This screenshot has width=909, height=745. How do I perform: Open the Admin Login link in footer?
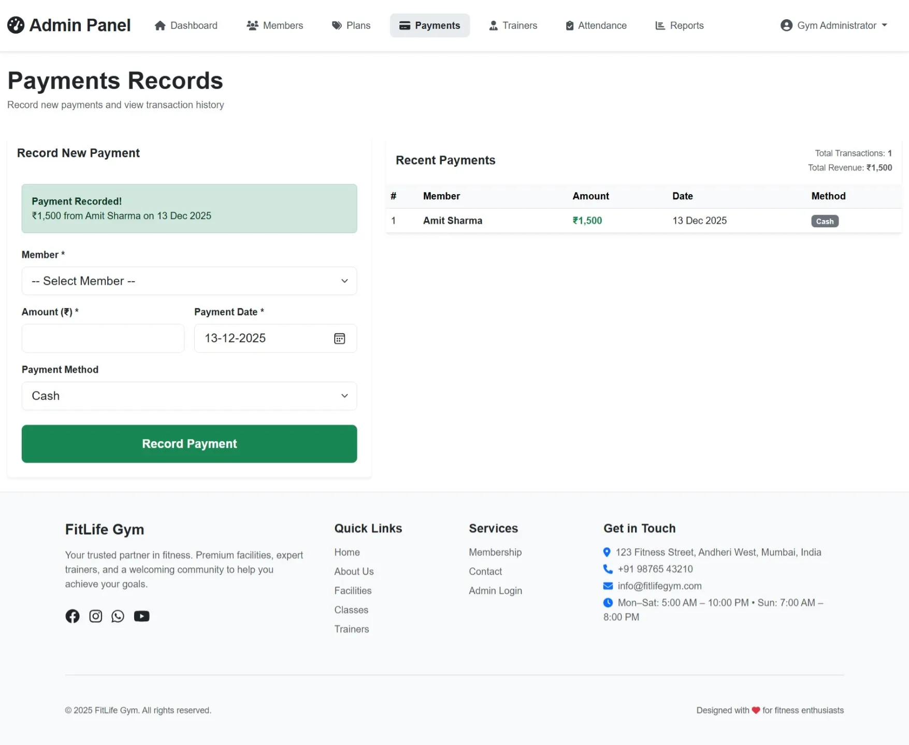tap(495, 590)
